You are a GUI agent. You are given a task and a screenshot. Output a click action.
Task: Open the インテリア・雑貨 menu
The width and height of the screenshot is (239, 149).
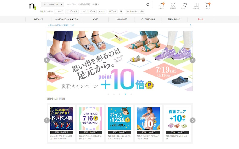(x=147, y=19)
